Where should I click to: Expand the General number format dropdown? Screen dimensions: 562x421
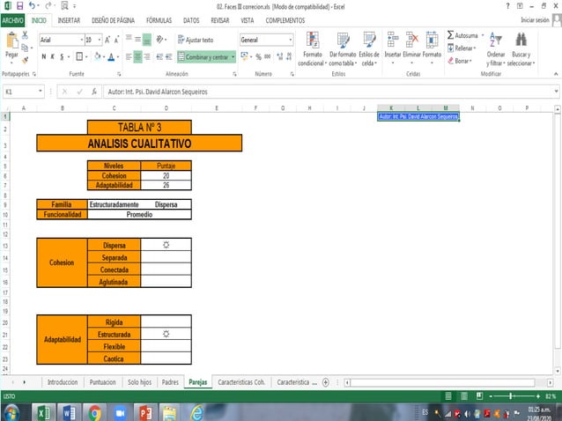point(291,40)
